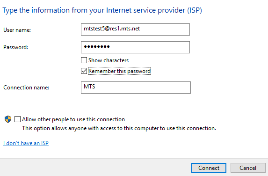Click the Show characters label text

[109, 60]
